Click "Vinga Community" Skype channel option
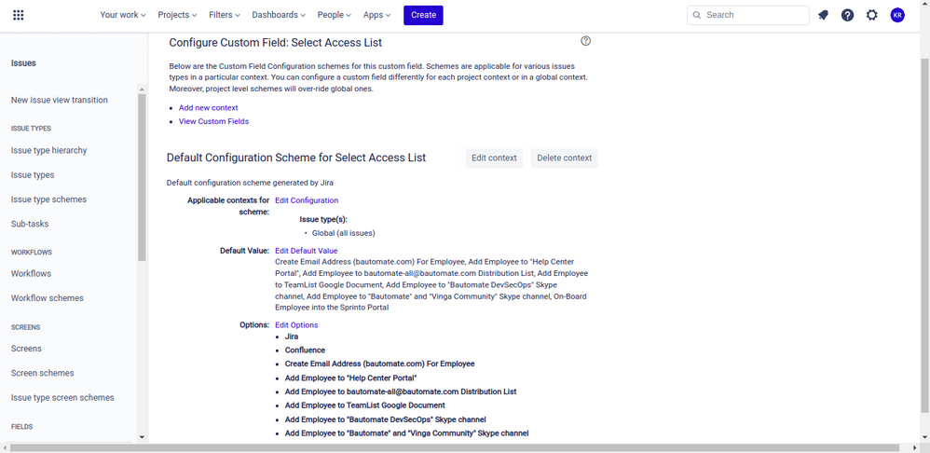930x453 pixels. (x=406, y=433)
